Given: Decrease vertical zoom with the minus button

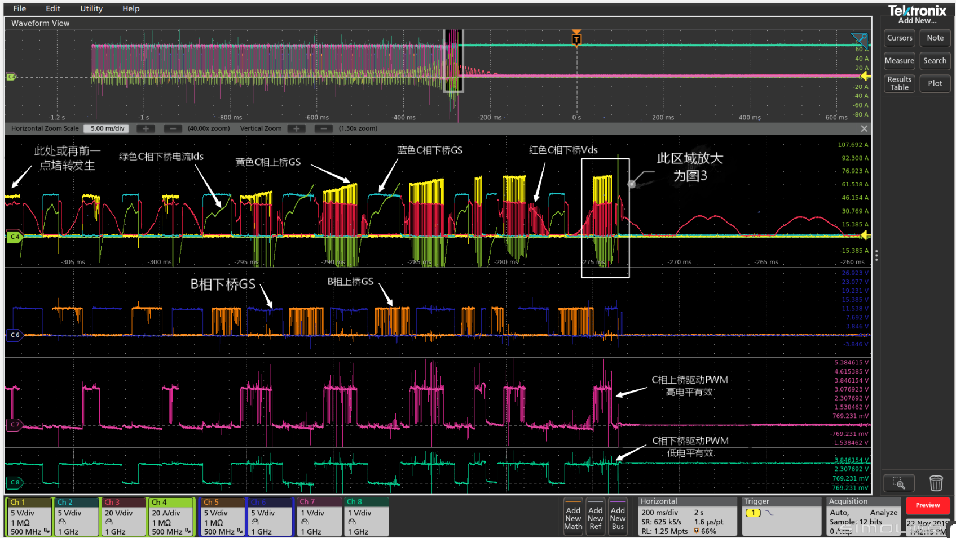Looking at the screenshot, I should (x=324, y=128).
